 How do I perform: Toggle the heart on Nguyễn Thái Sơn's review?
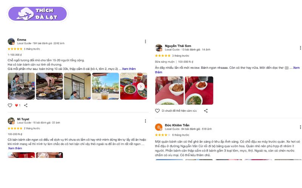(x=157, y=111)
